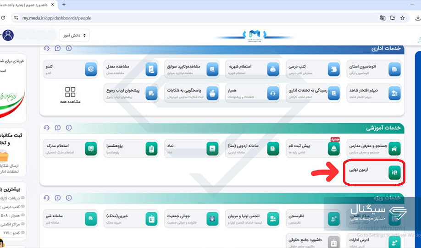Image resolution: width=421 pixels, height=248 pixels.
Task: Open پاسخگویی به شکایات icon
Action: pos(212,93)
